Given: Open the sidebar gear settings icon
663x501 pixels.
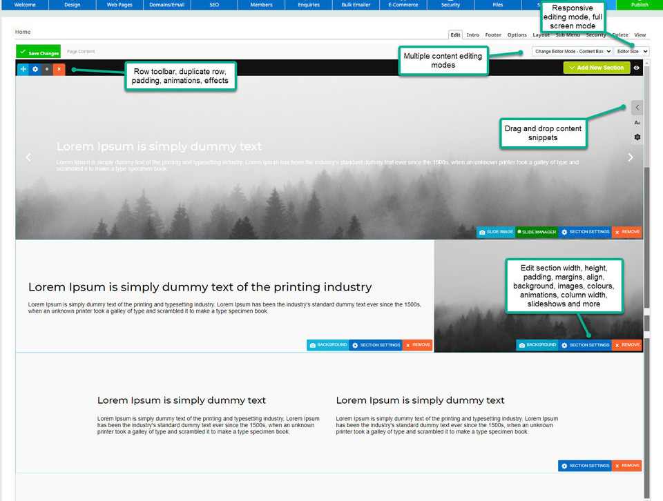Looking at the screenshot, I should tap(637, 137).
